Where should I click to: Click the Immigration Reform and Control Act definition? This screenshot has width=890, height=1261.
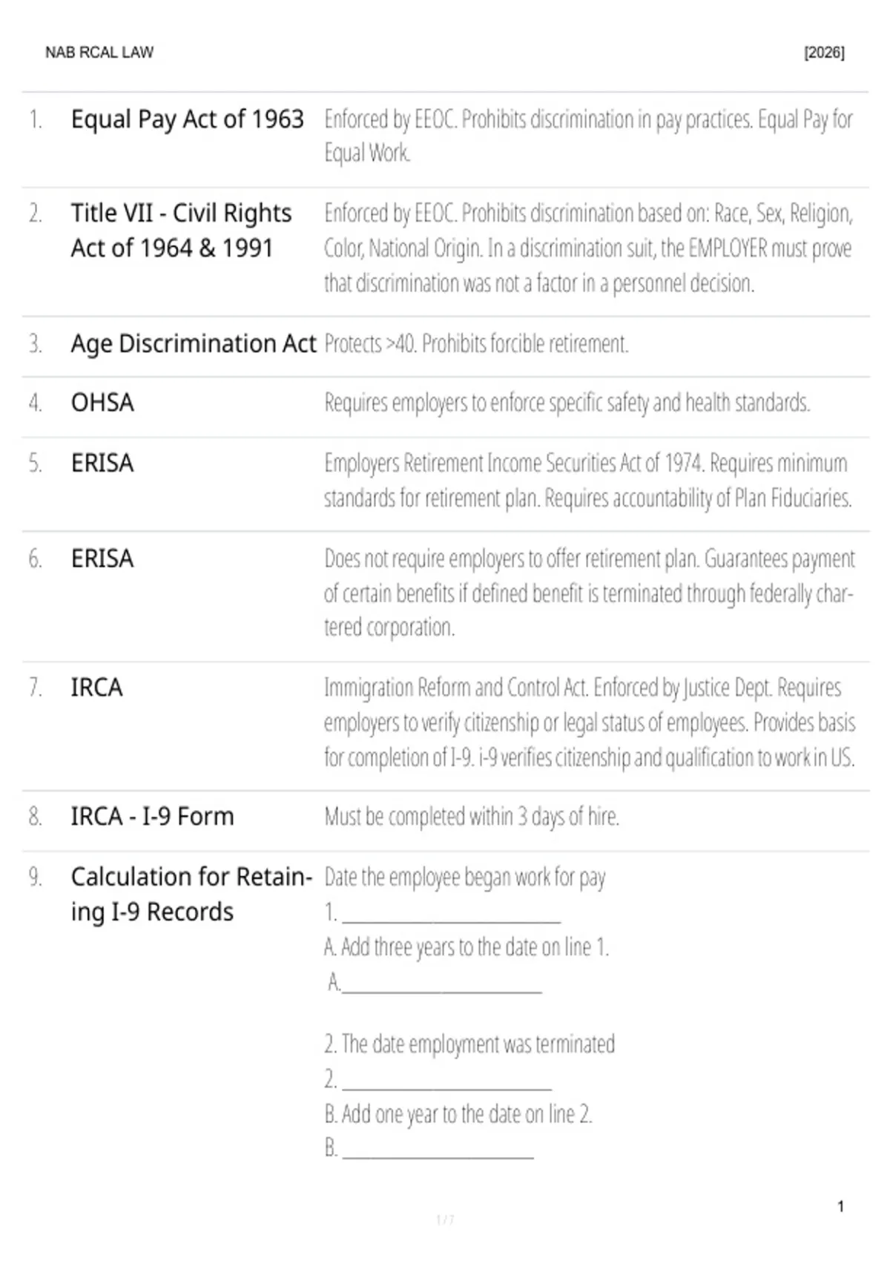click(x=590, y=722)
